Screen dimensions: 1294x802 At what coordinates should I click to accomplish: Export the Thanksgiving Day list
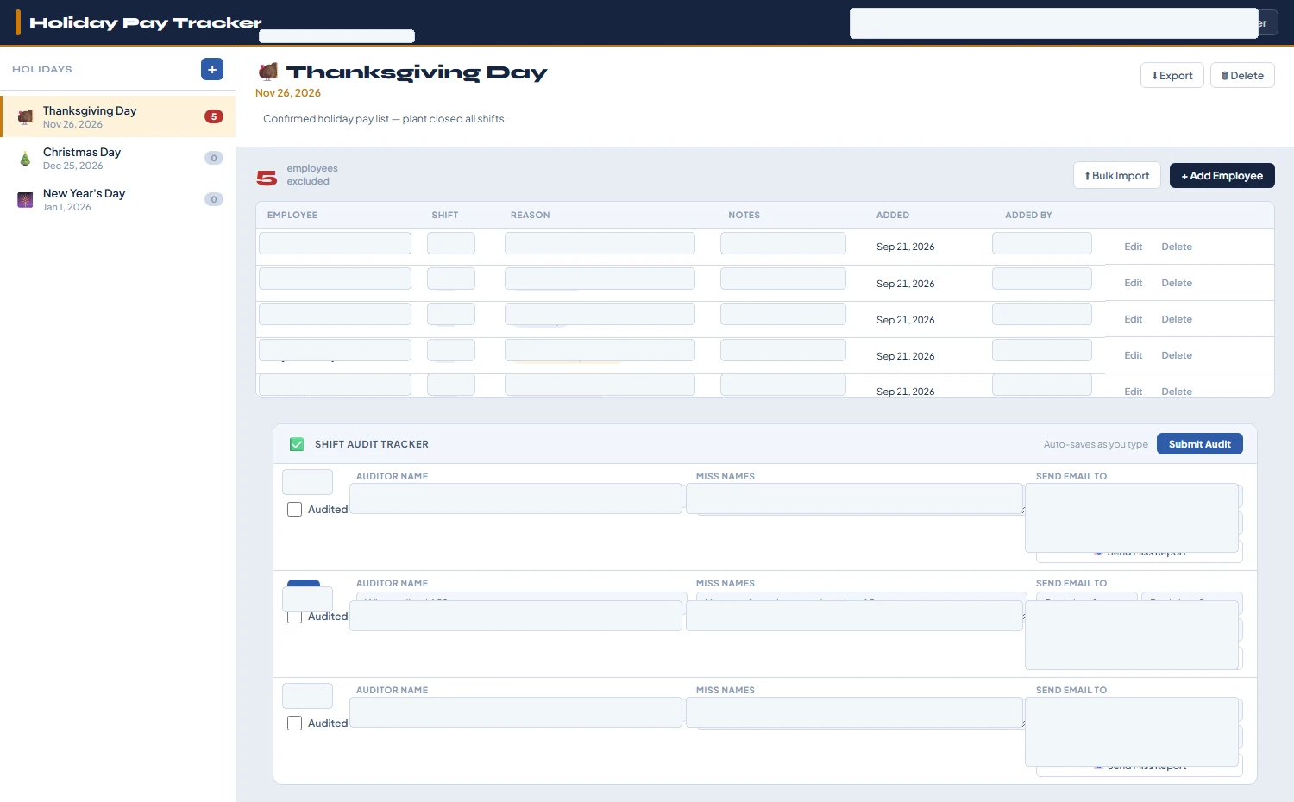click(x=1172, y=75)
